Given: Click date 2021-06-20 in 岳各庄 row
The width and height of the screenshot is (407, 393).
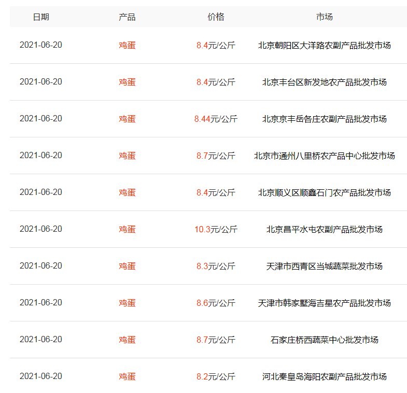Looking at the screenshot, I should pyautogui.click(x=41, y=119).
